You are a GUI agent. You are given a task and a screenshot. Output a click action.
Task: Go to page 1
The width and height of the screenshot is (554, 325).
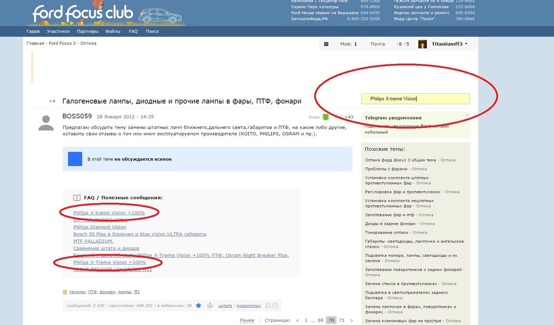click(306, 320)
